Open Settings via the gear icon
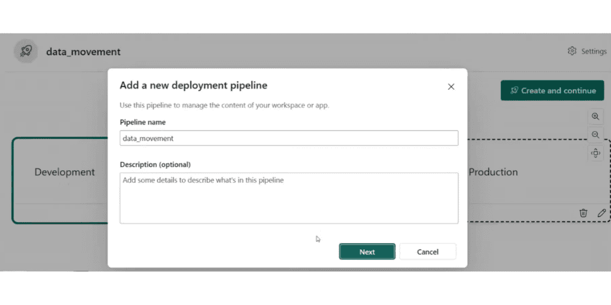This screenshot has height=305, width=611. point(572,51)
